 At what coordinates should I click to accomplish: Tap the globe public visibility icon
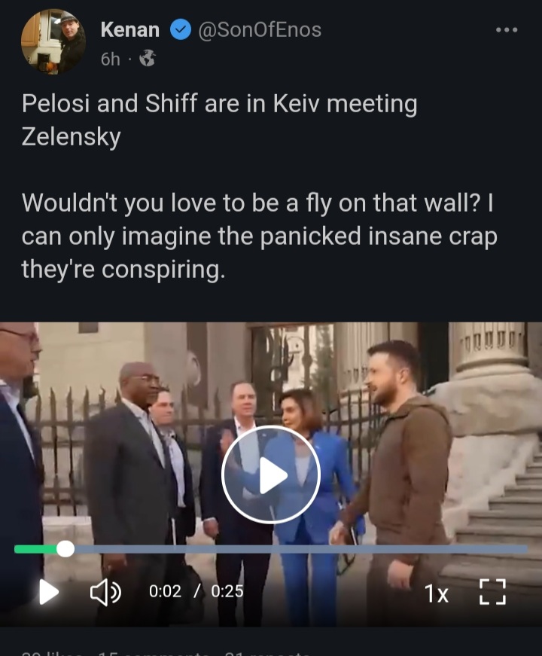[148, 59]
